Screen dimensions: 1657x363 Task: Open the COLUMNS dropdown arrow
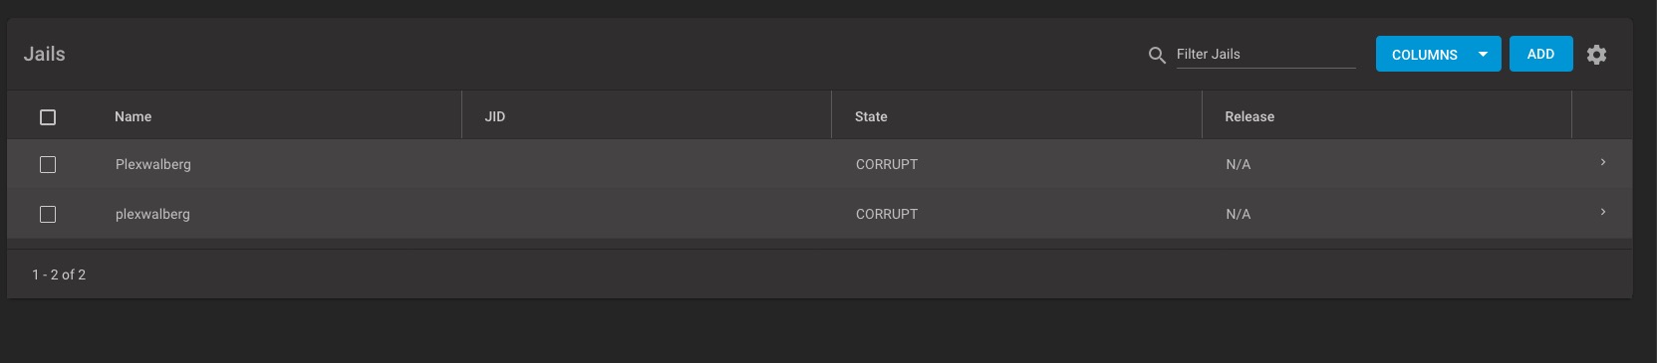1483,55
